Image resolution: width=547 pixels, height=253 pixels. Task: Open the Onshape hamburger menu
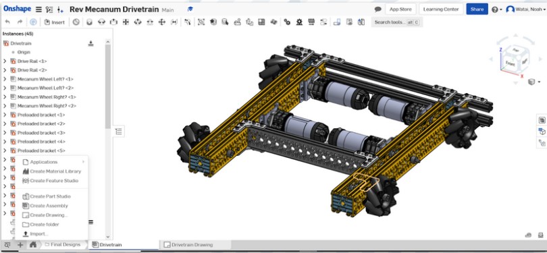click(x=38, y=9)
